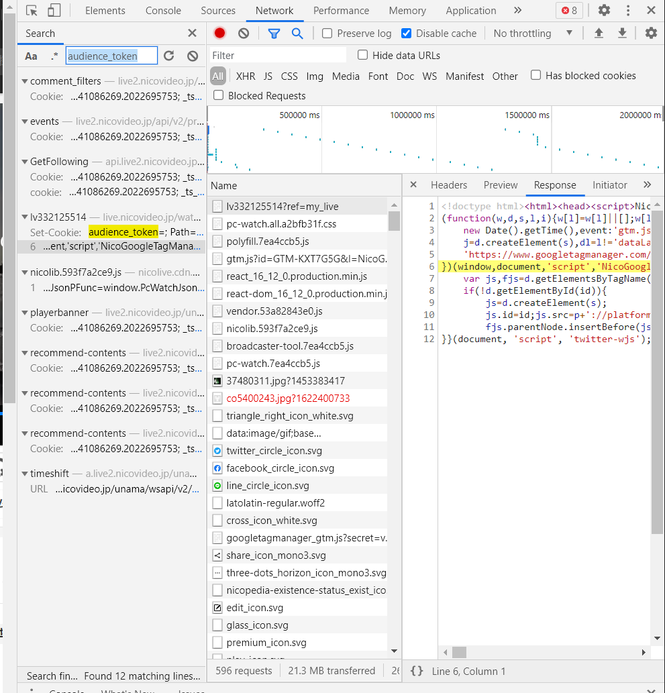Collapse the comment_filters search result
The height and width of the screenshot is (693, 665).
pos(24,81)
